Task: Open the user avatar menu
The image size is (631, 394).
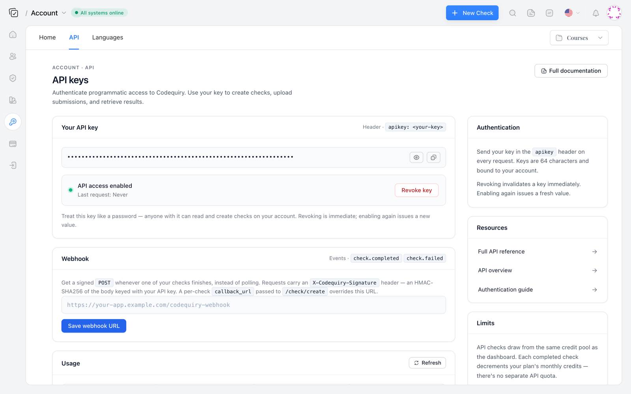Action: [x=614, y=13]
